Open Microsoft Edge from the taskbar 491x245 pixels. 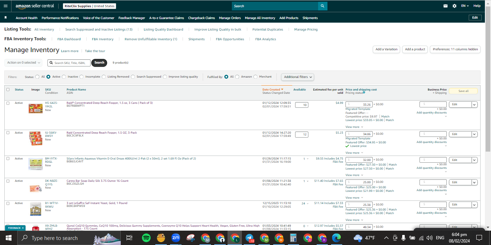[x=336, y=238]
